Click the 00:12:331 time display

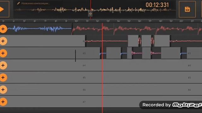pos(157,5)
